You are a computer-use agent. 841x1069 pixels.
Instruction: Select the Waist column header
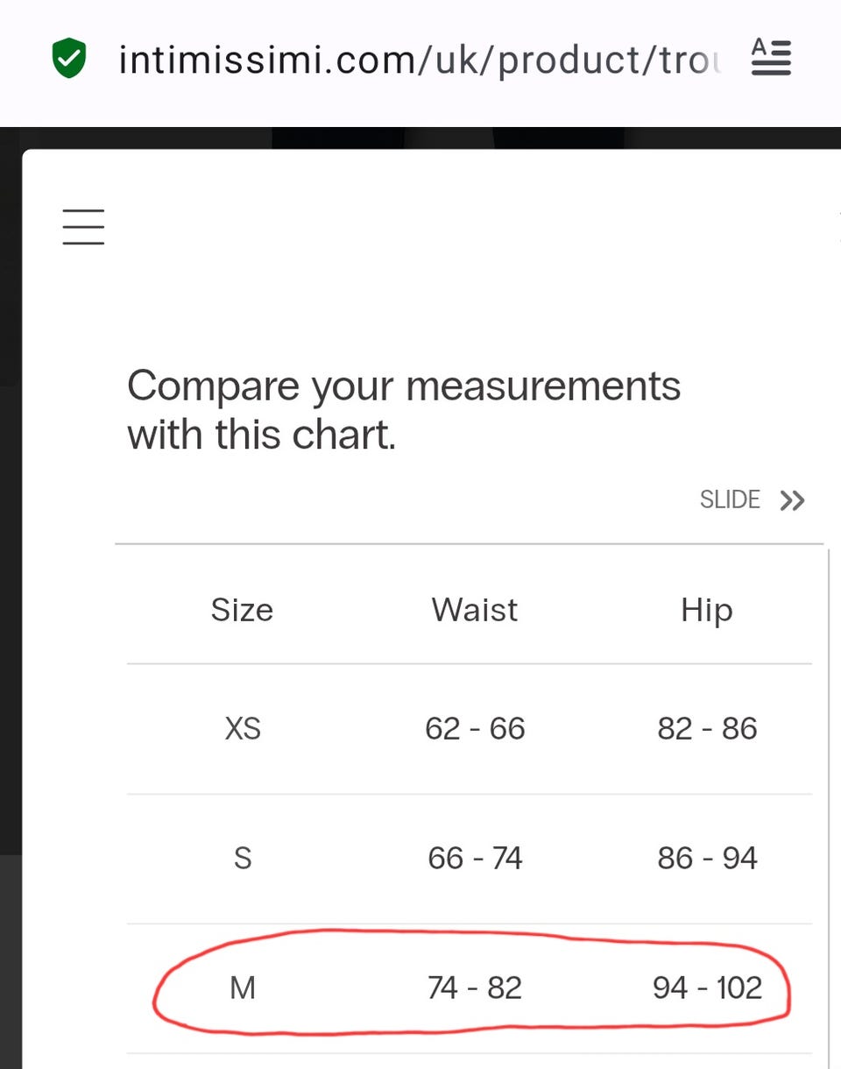(474, 610)
